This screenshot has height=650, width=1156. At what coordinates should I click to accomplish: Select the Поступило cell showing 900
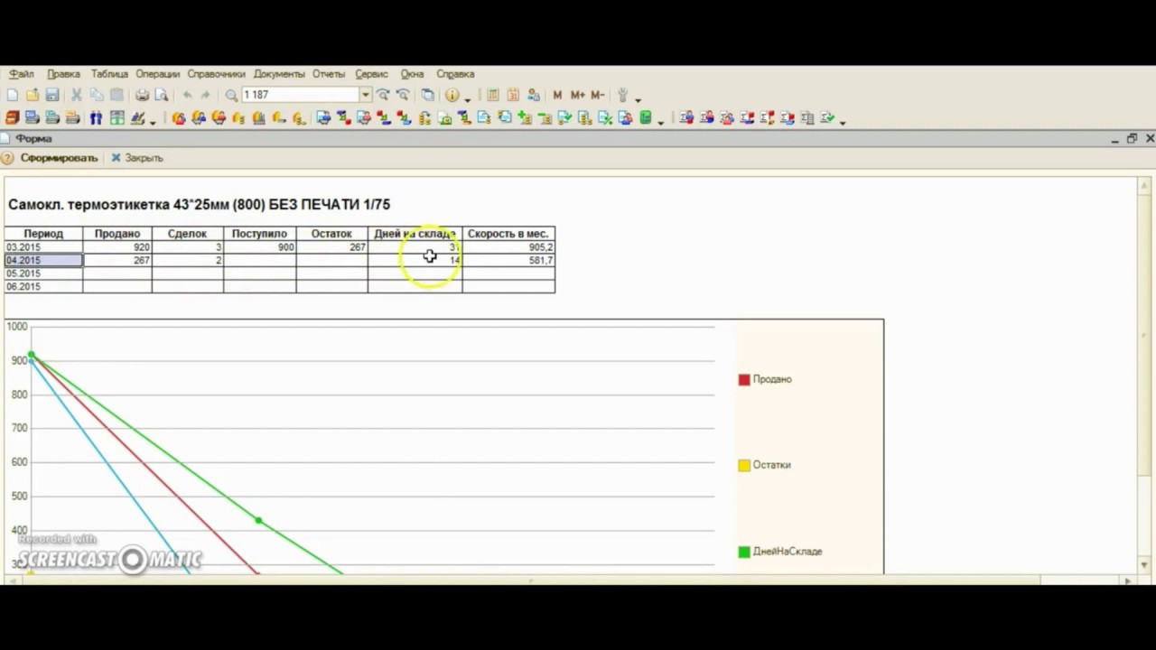(x=260, y=246)
